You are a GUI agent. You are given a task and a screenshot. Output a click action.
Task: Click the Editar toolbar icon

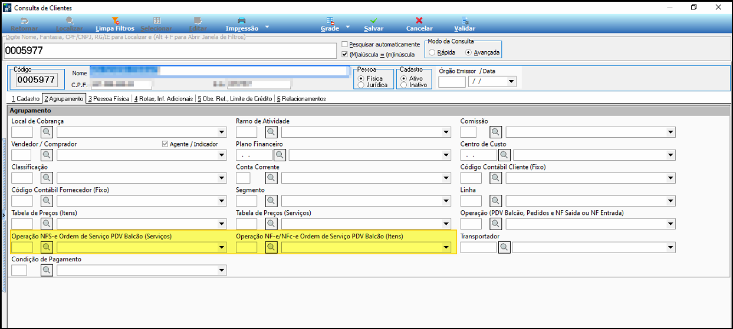(198, 24)
